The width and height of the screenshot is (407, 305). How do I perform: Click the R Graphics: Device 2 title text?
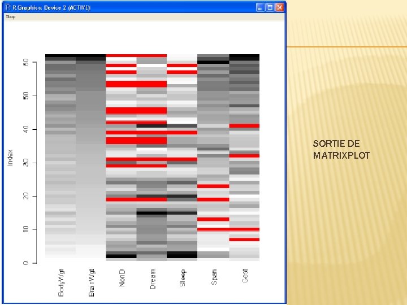click(x=51, y=7)
